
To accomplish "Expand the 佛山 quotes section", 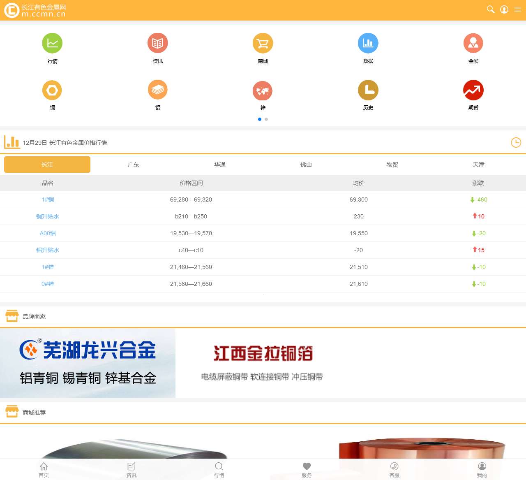I will (306, 164).
